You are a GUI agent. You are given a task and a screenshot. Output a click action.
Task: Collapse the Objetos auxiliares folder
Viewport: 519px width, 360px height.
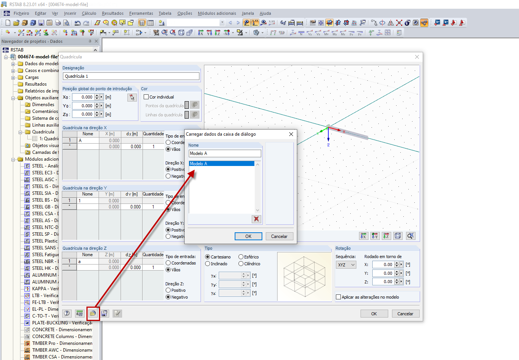[13, 98]
